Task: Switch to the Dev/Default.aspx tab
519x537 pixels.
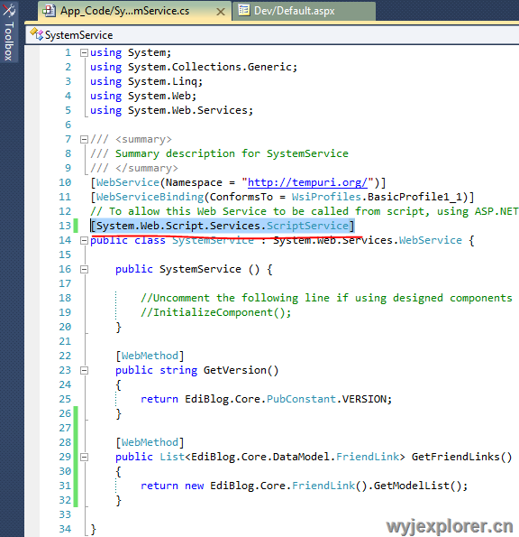Action: (x=304, y=11)
